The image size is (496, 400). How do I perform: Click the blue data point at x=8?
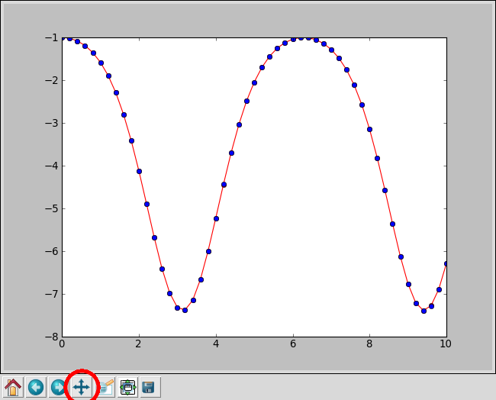pyautogui.click(x=369, y=129)
